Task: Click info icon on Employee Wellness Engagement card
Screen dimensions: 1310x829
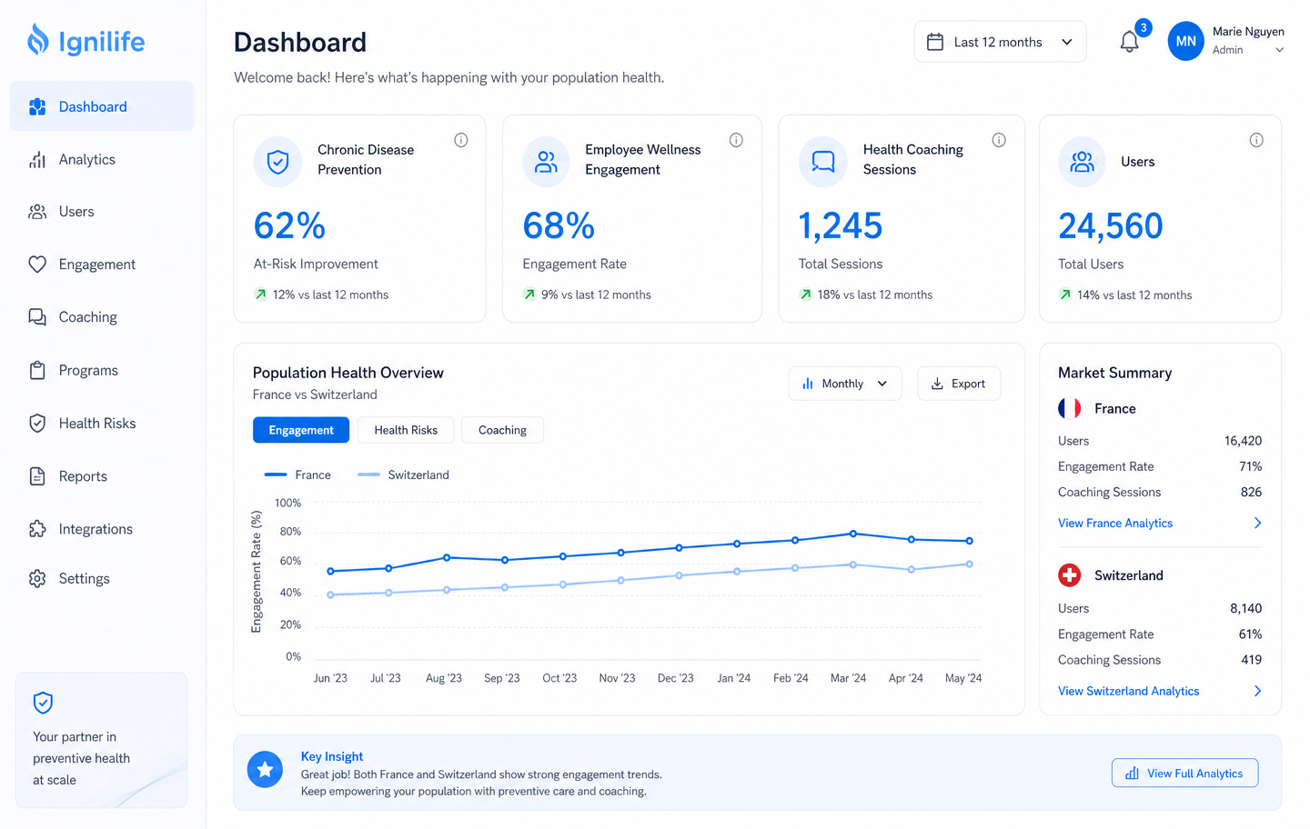Action: point(736,140)
